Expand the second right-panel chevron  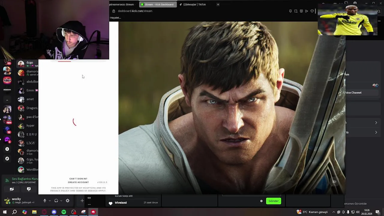[376, 132]
